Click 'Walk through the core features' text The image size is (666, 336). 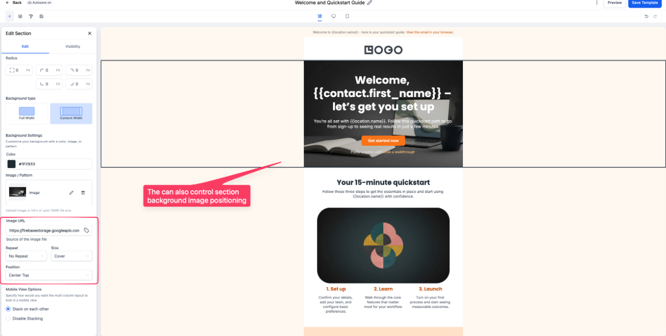383,302
